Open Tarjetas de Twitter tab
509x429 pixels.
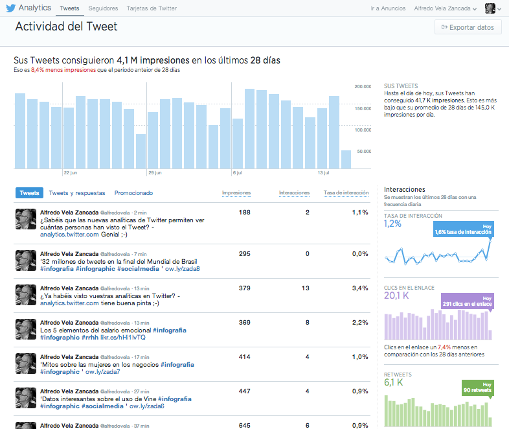click(152, 8)
